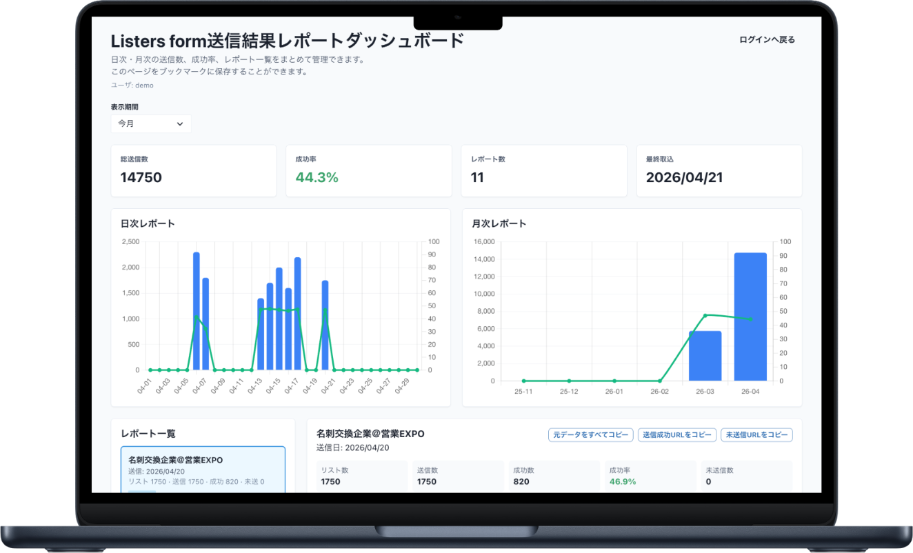Click the 最終取込 2026/04/21 card

pyautogui.click(x=719, y=171)
